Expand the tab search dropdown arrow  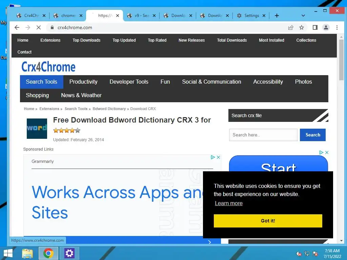click(303, 16)
